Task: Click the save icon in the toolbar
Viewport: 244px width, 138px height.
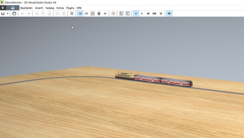Action: pyautogui.click(x=3, y=14)
